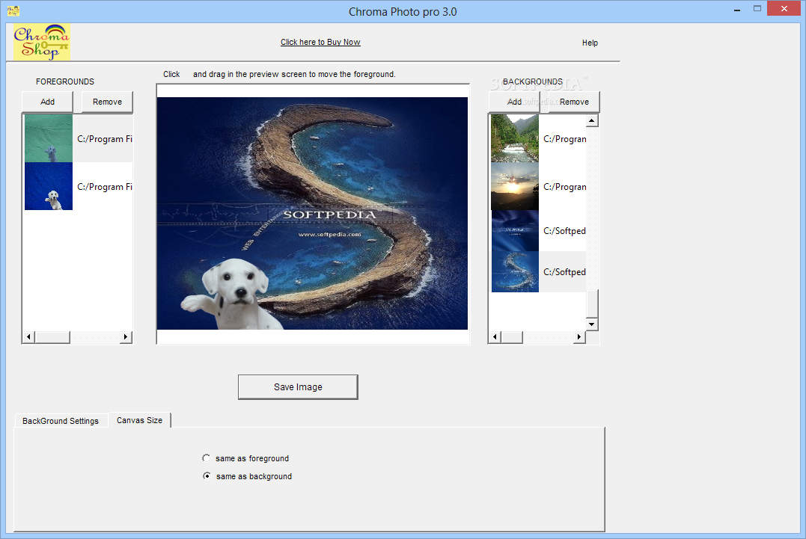806x539 pixels.
Task: Add a new foreground image
Action: (x=47, y=102)
